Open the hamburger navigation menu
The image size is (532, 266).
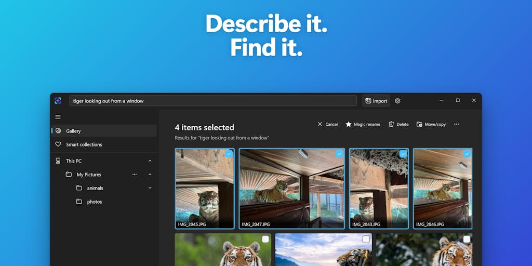pyautogui.click(x=58, y=117)
